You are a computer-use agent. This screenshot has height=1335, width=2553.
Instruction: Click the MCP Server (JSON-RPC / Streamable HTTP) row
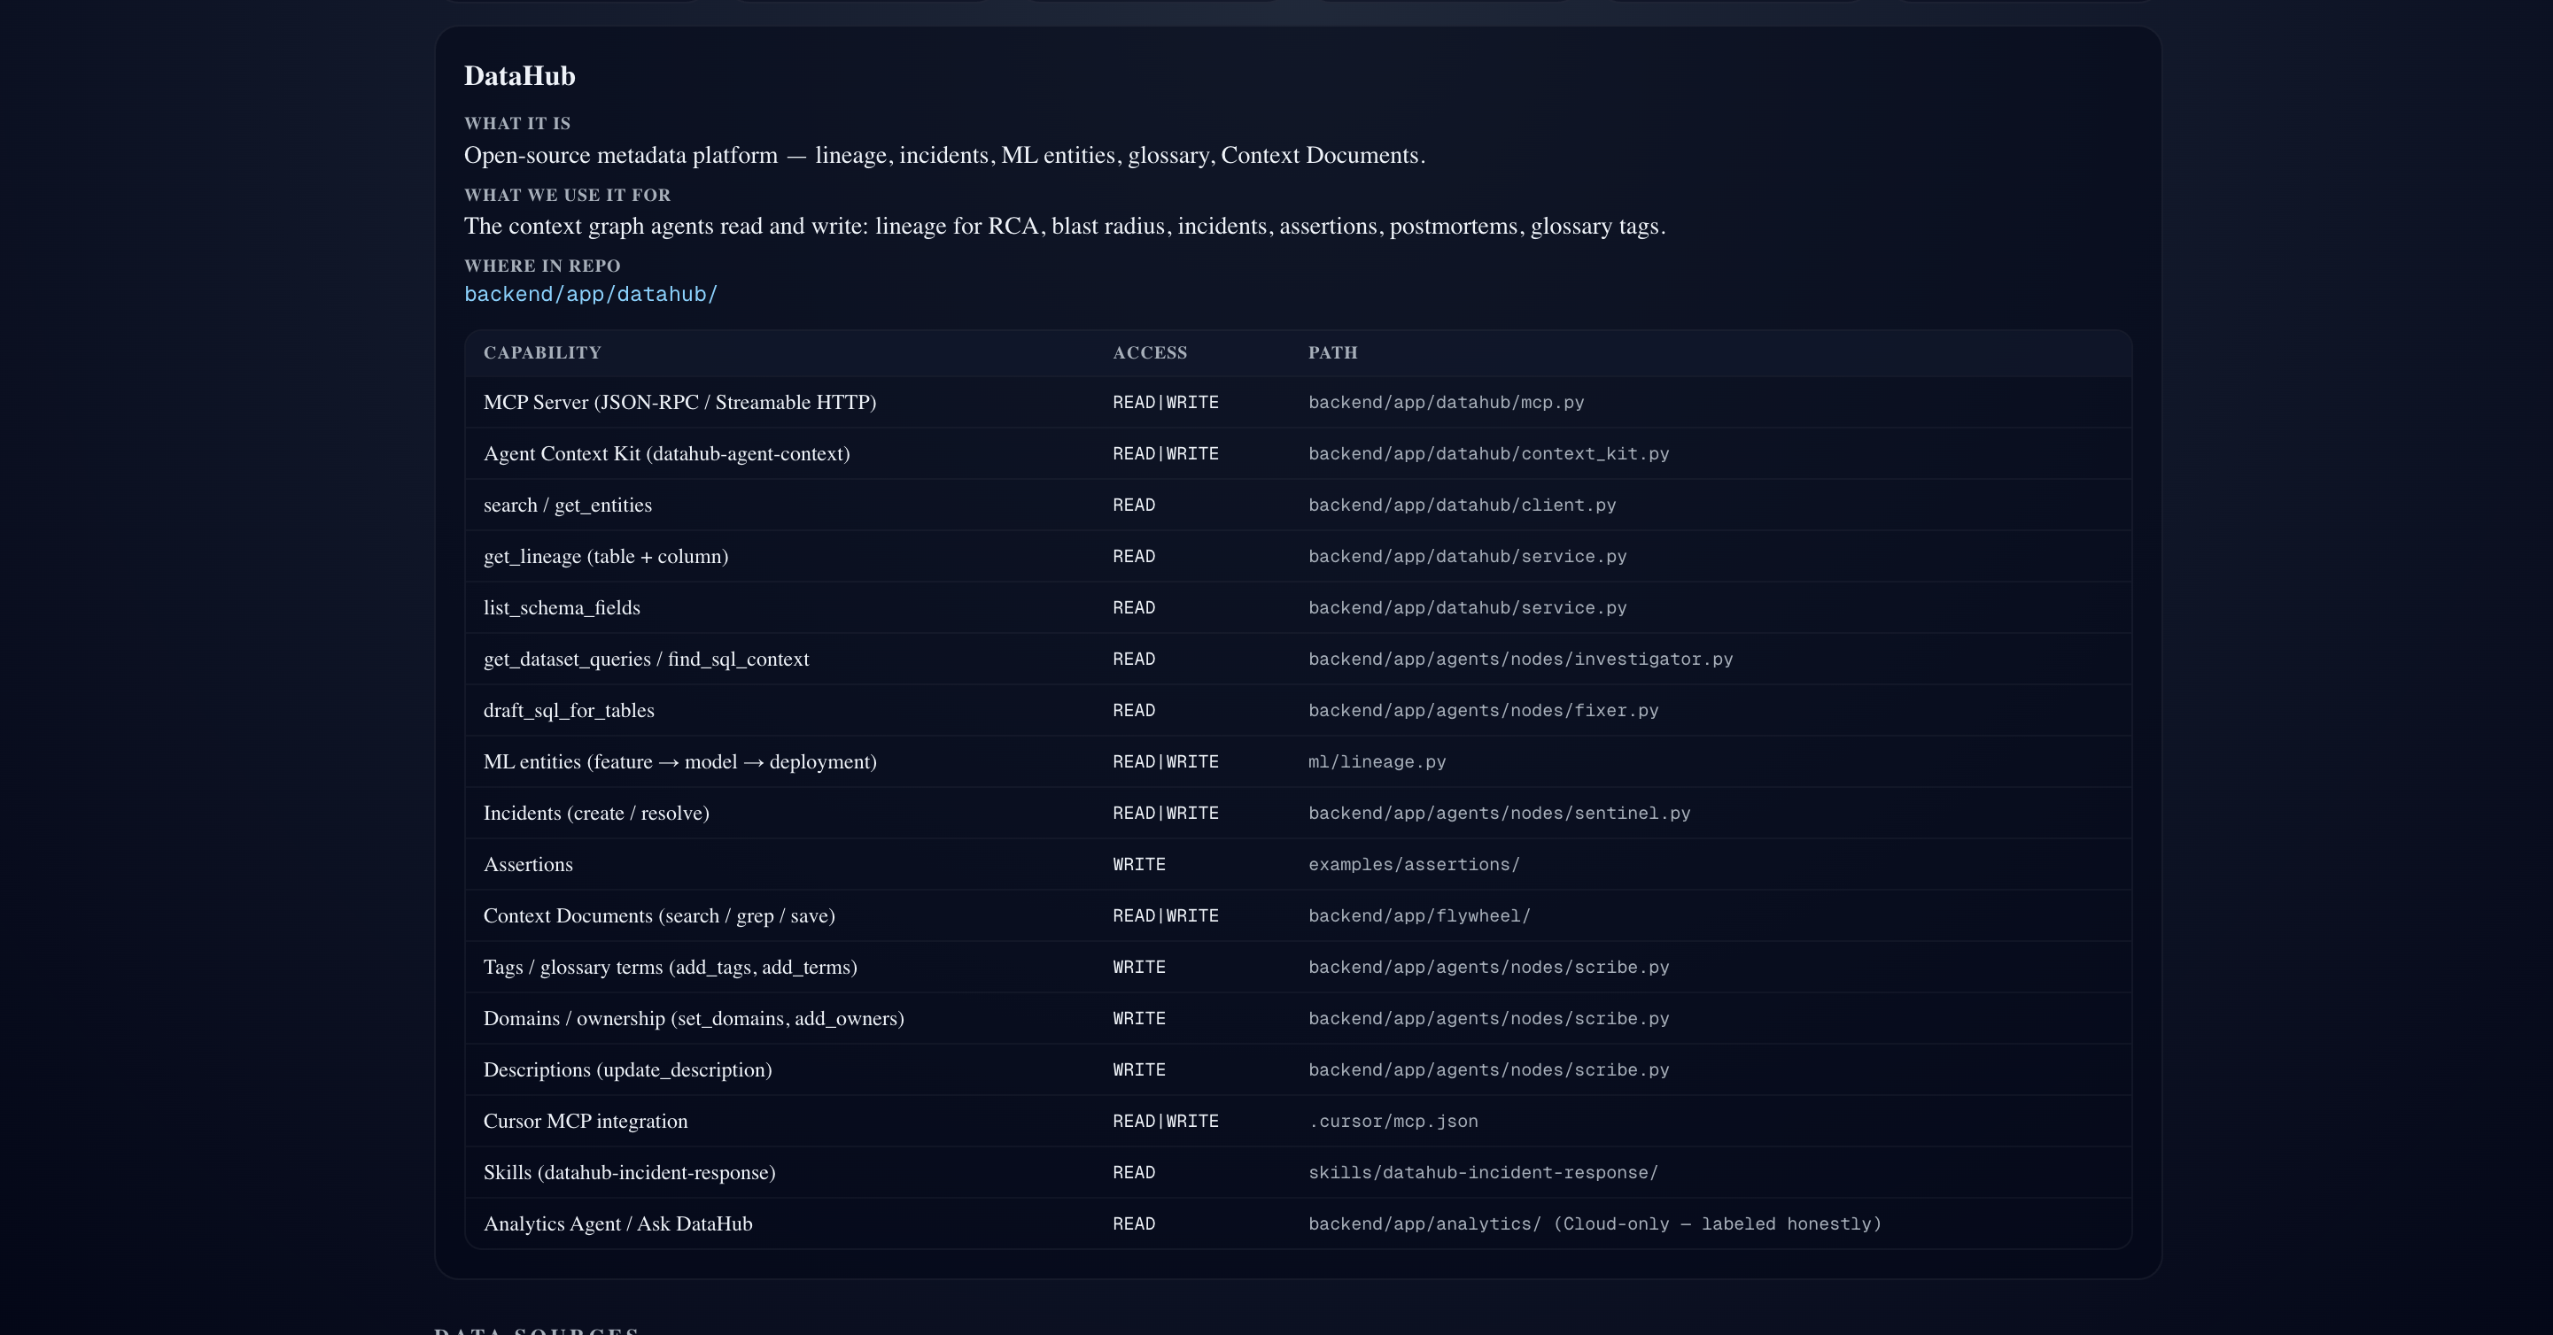coord(1299,402)
